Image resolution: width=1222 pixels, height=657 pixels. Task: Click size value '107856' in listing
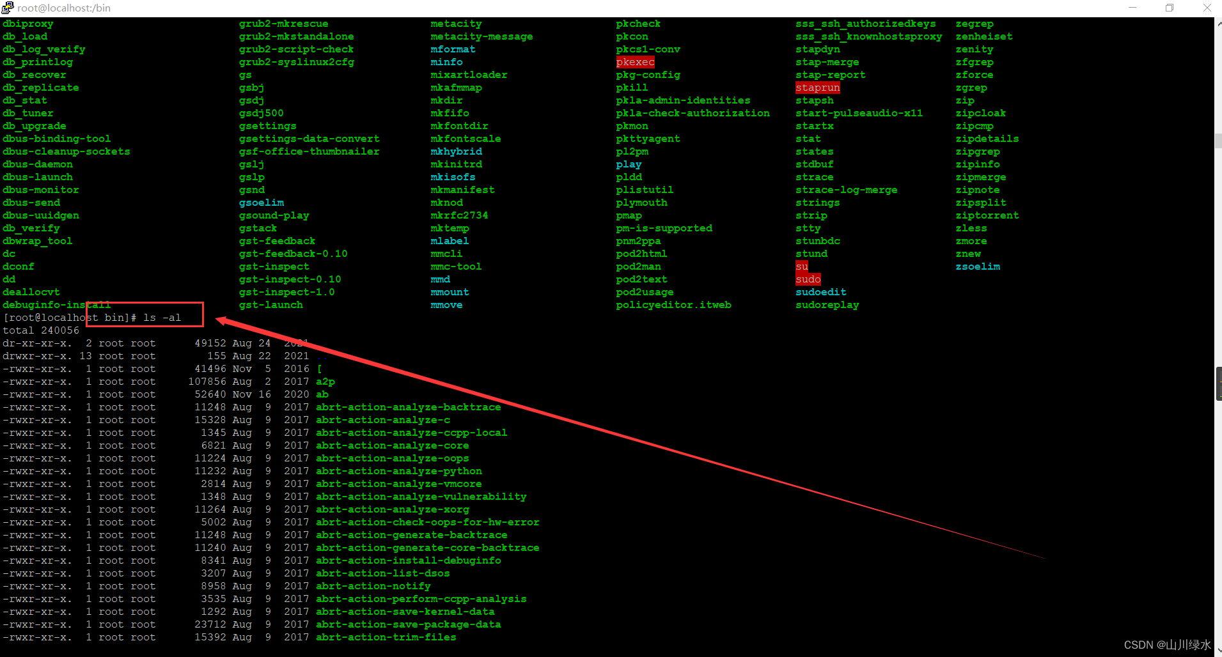(207, 382)
